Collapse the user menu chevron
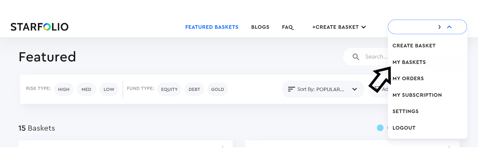The height and width of the screenshot is (165, 478). tap(449, 27)
